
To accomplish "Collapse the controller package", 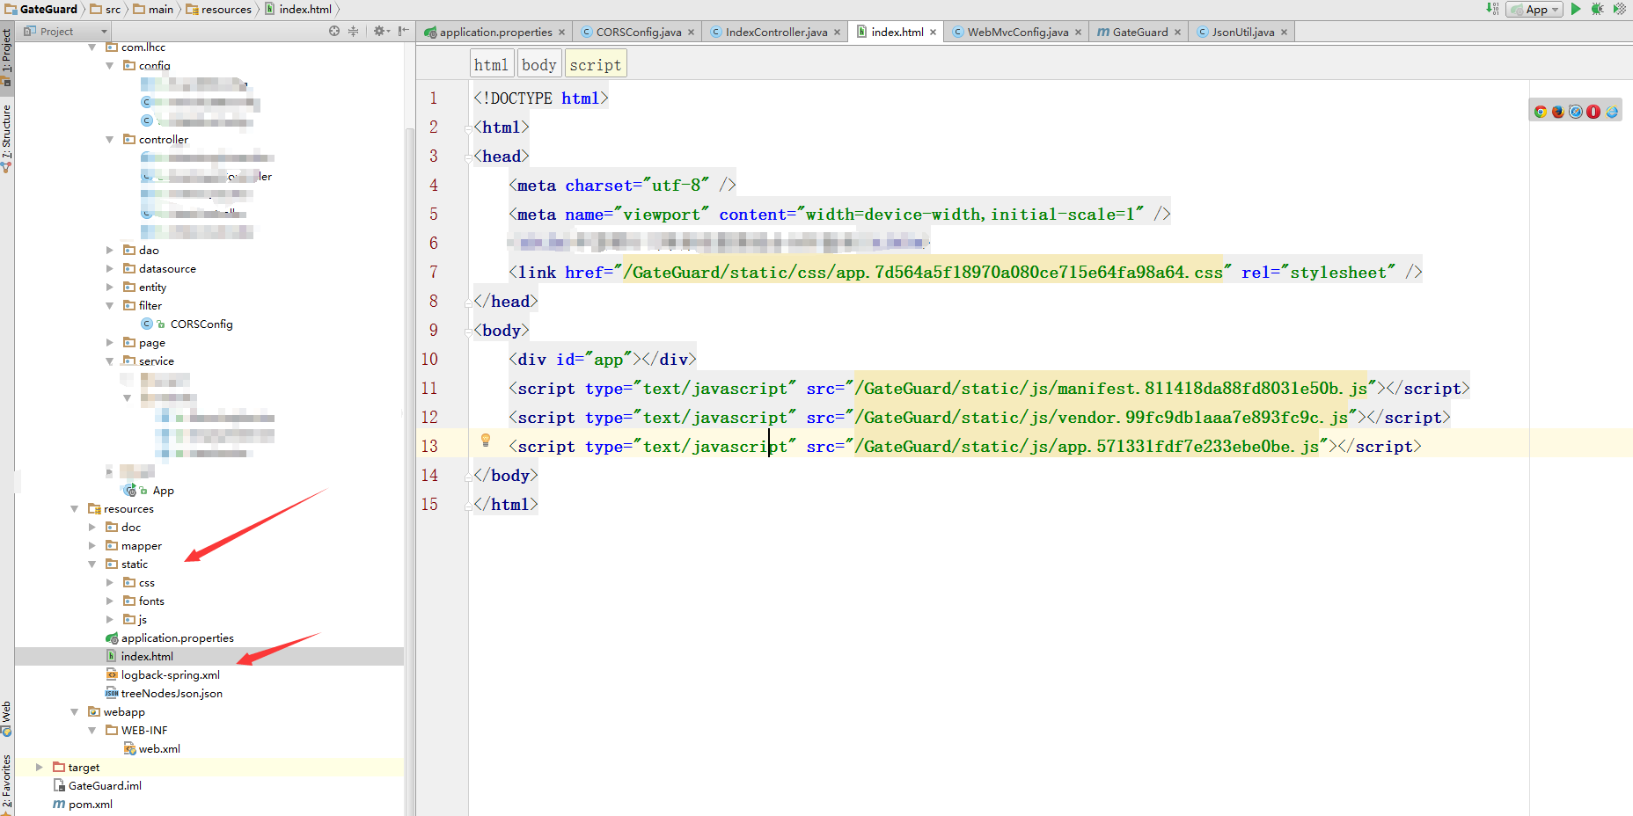I will (x=109, y=140).
